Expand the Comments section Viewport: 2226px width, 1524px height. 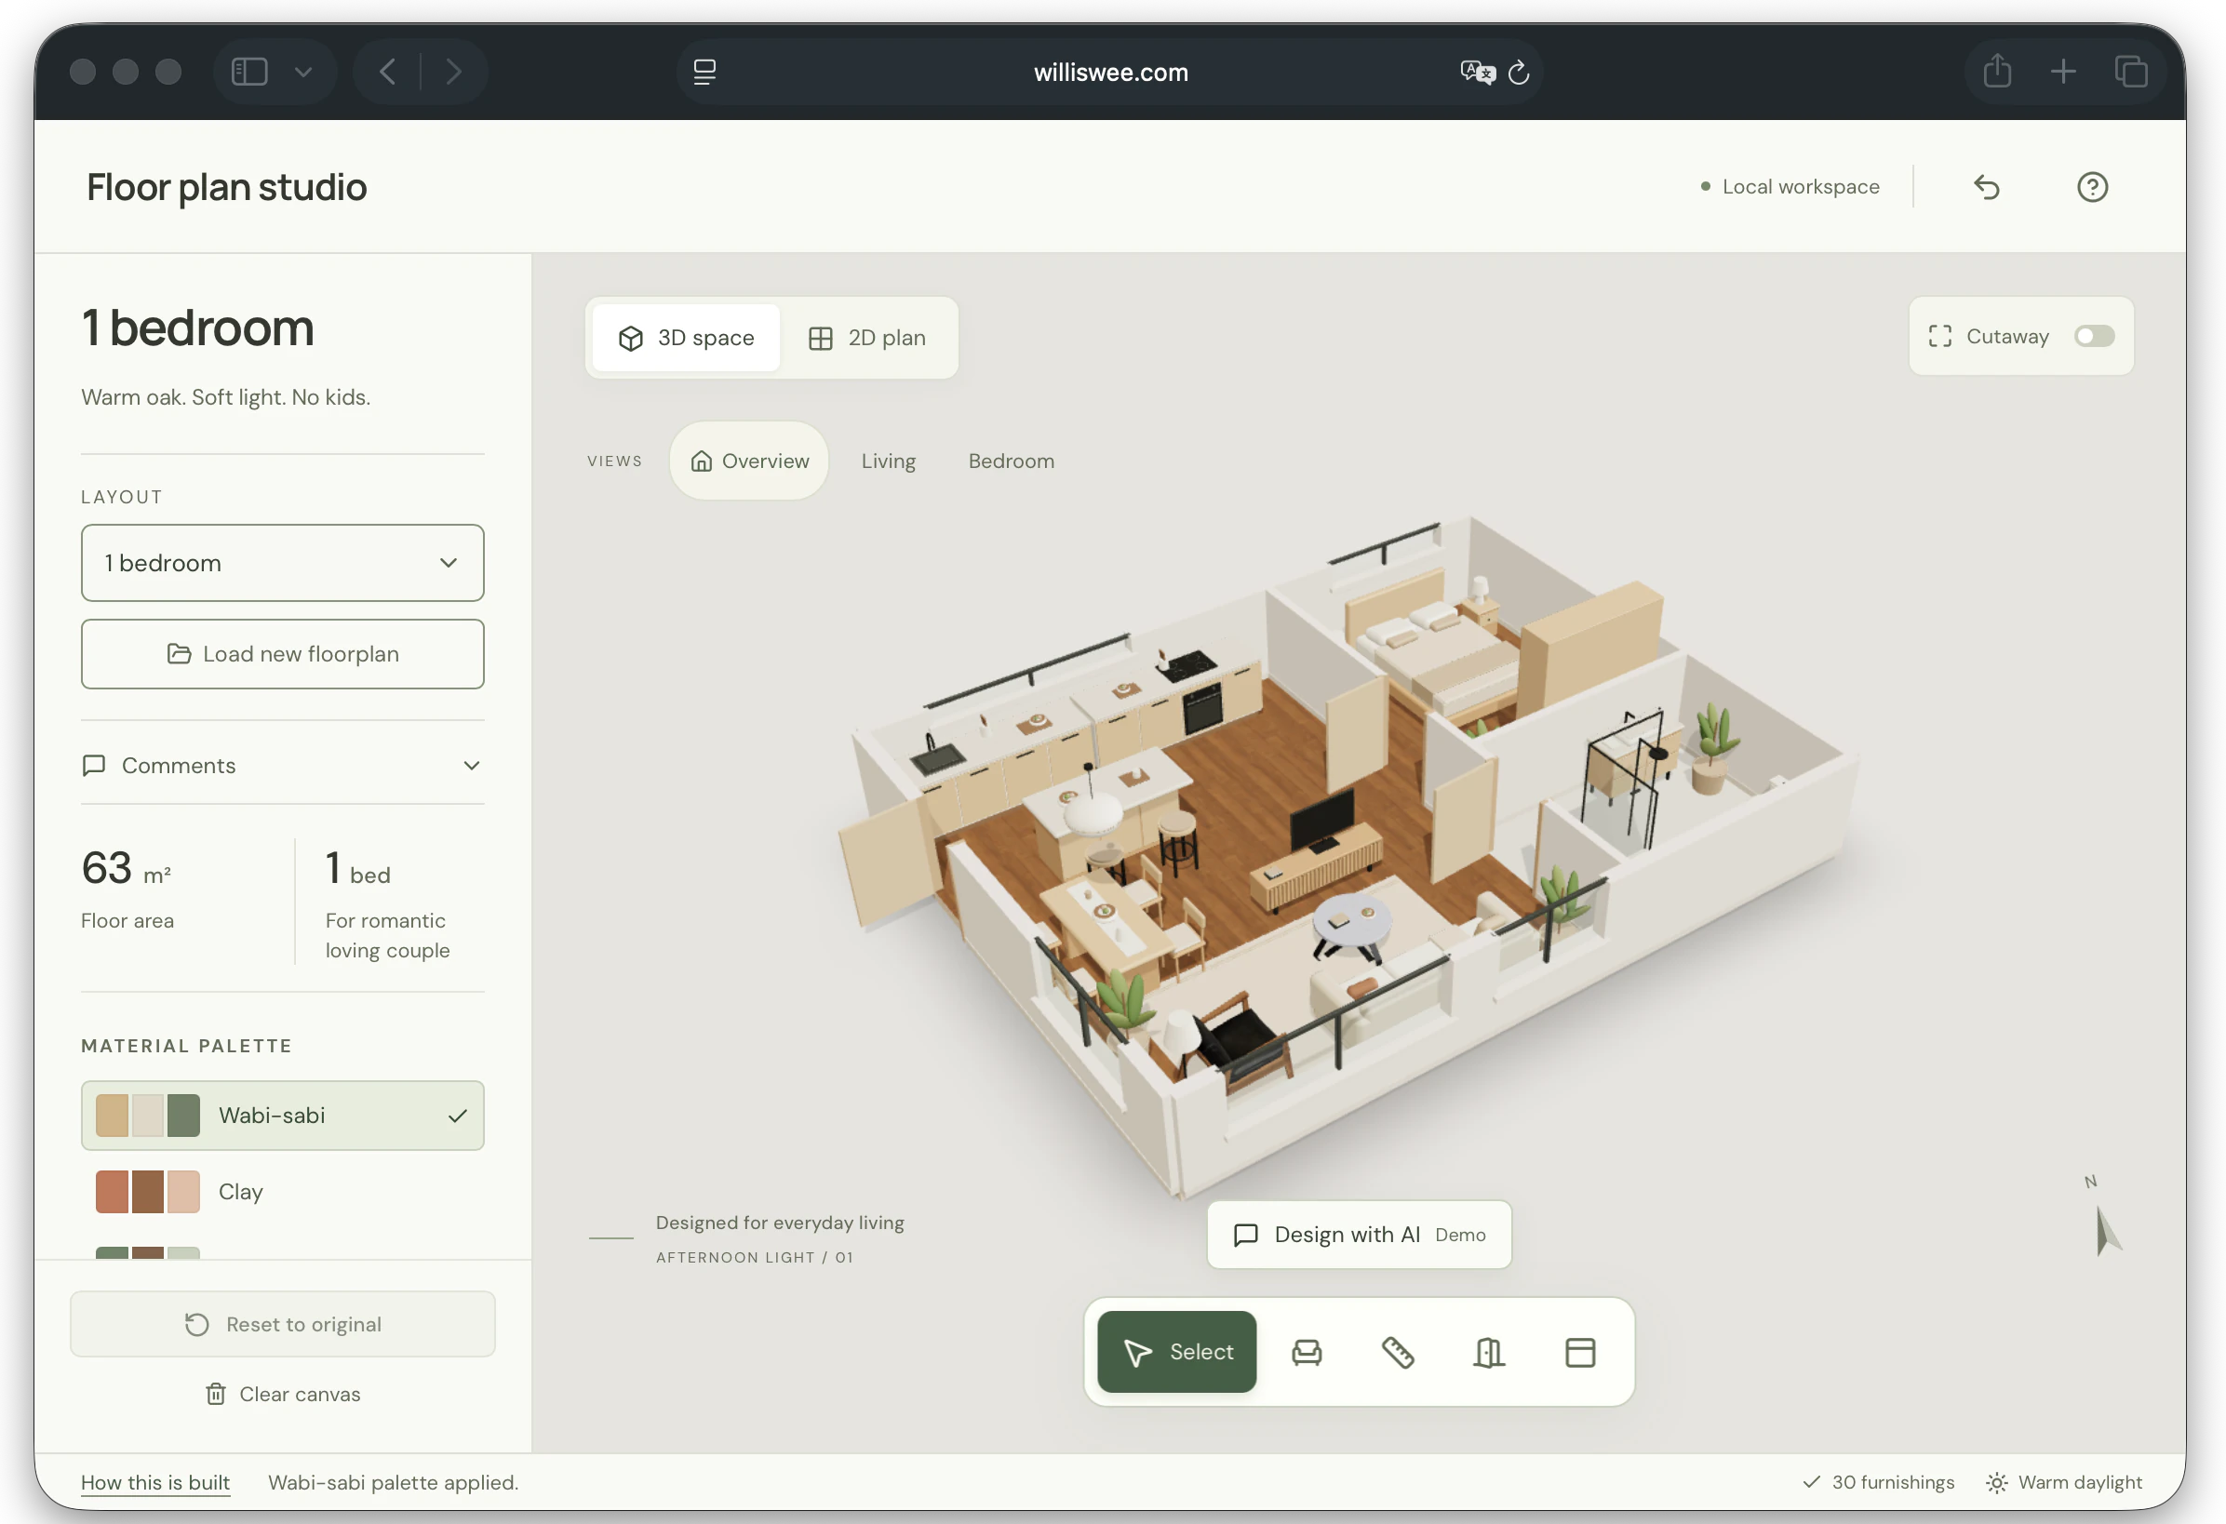tap(283, 766)
